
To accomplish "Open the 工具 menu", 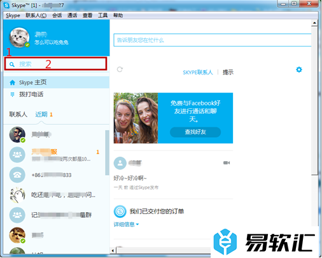I will [x=102, y=15].
